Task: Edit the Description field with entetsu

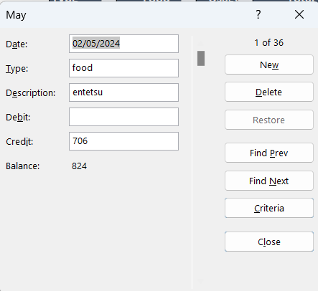Action: pos(123,92)
